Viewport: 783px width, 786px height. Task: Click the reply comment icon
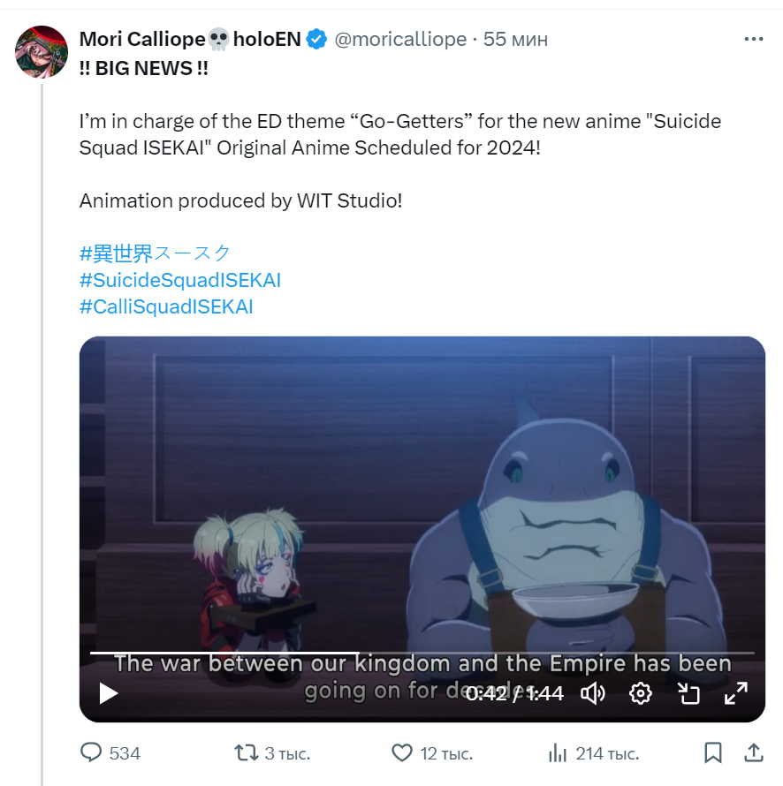coord(92,753)
